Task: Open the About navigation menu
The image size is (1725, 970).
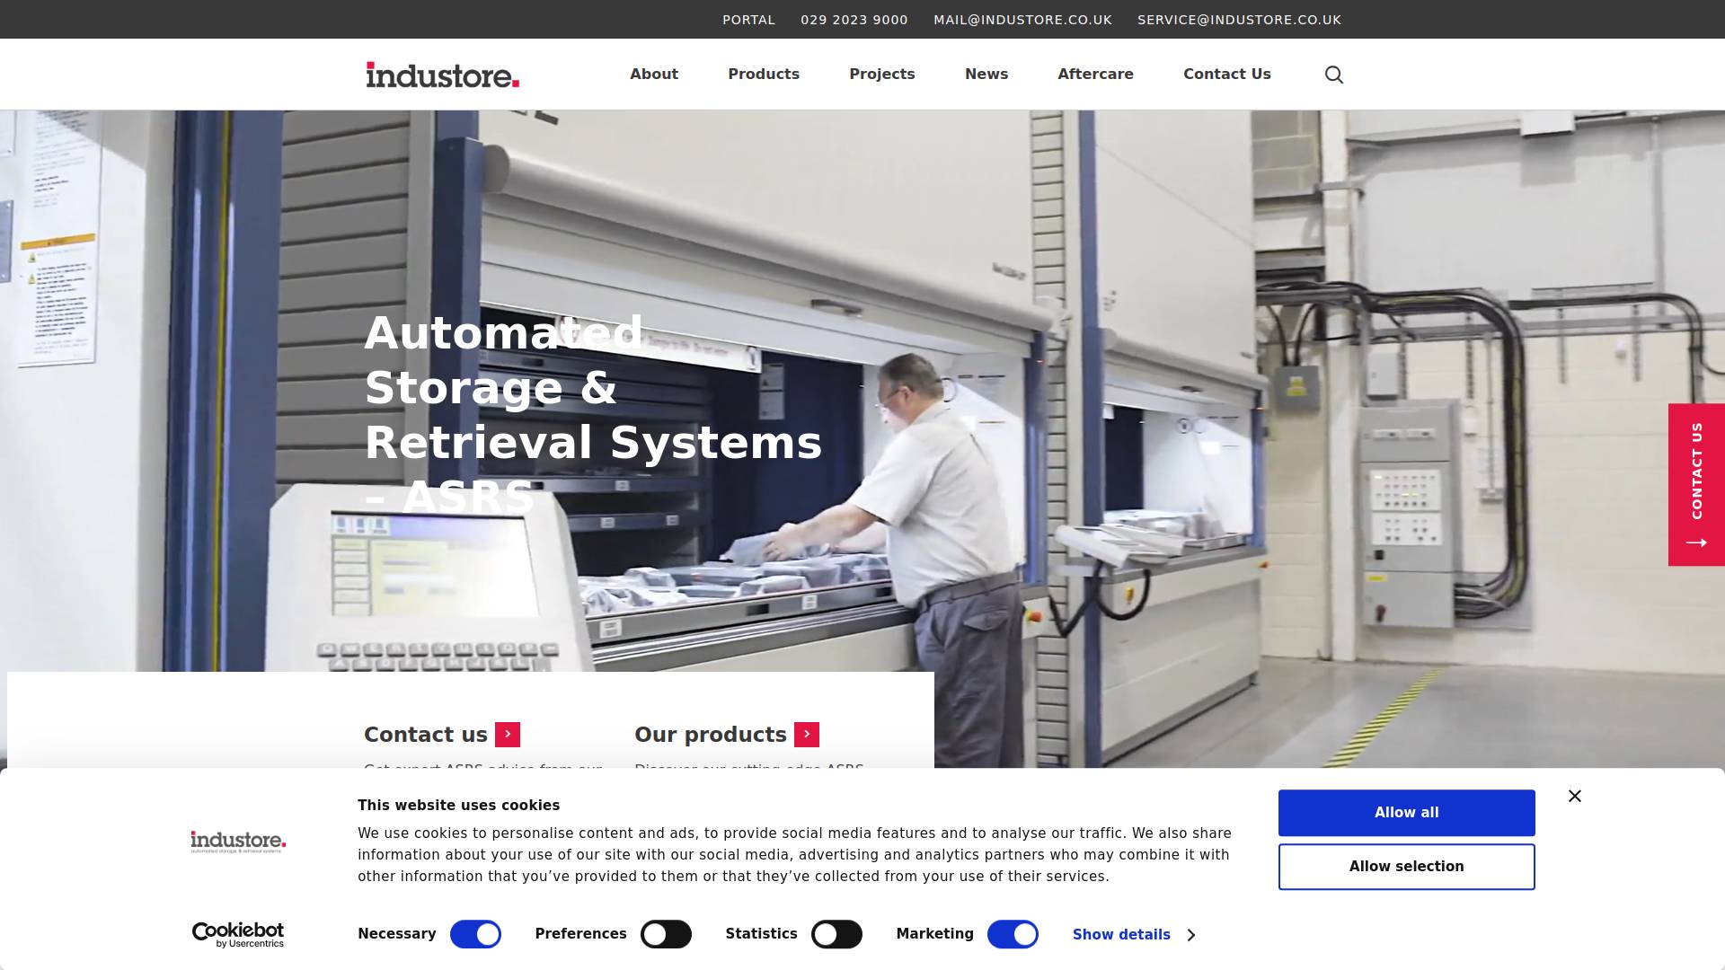Action: pos(654,75)
